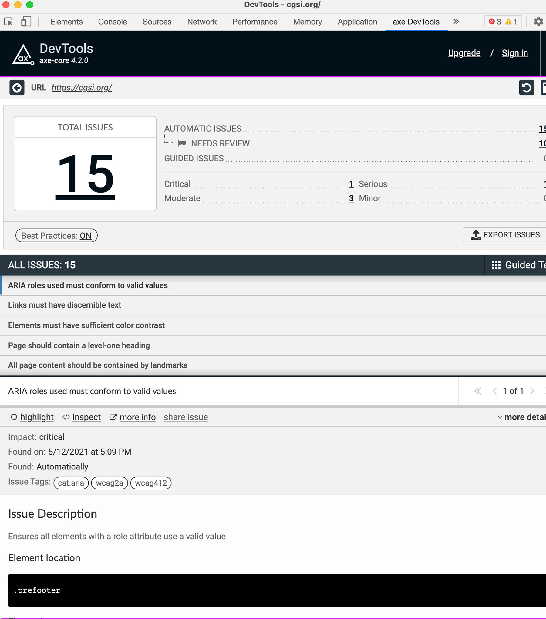Click the 'Issue Description' heading
The image size is (546, 619).
(52, 514)
